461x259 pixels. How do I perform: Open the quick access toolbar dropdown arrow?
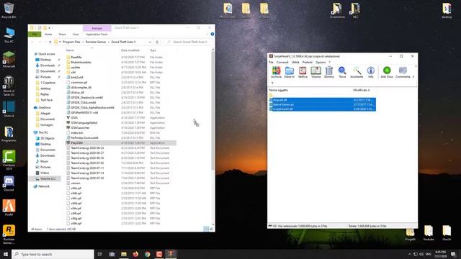[50, 28]
